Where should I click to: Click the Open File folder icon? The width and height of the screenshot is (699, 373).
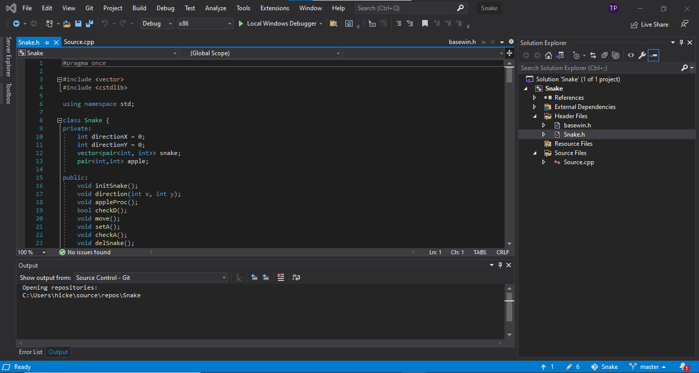67,24
